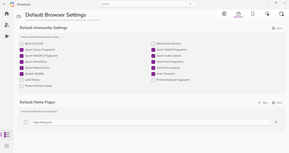Check Protect Window Name
Viewport: 289px width, 153px height.
pos(22,86)
